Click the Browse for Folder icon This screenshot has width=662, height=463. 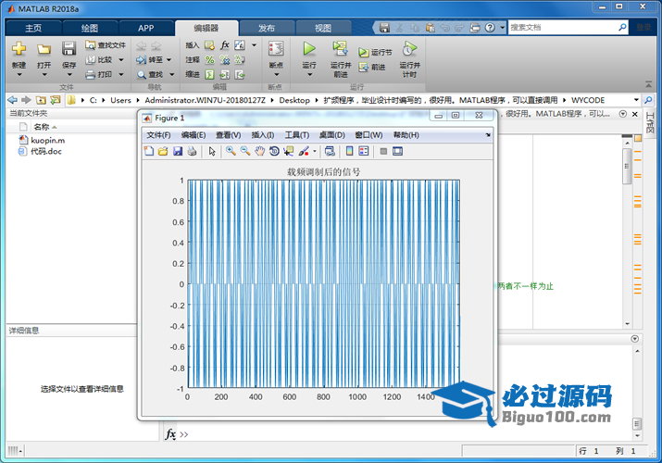(55, 100)
